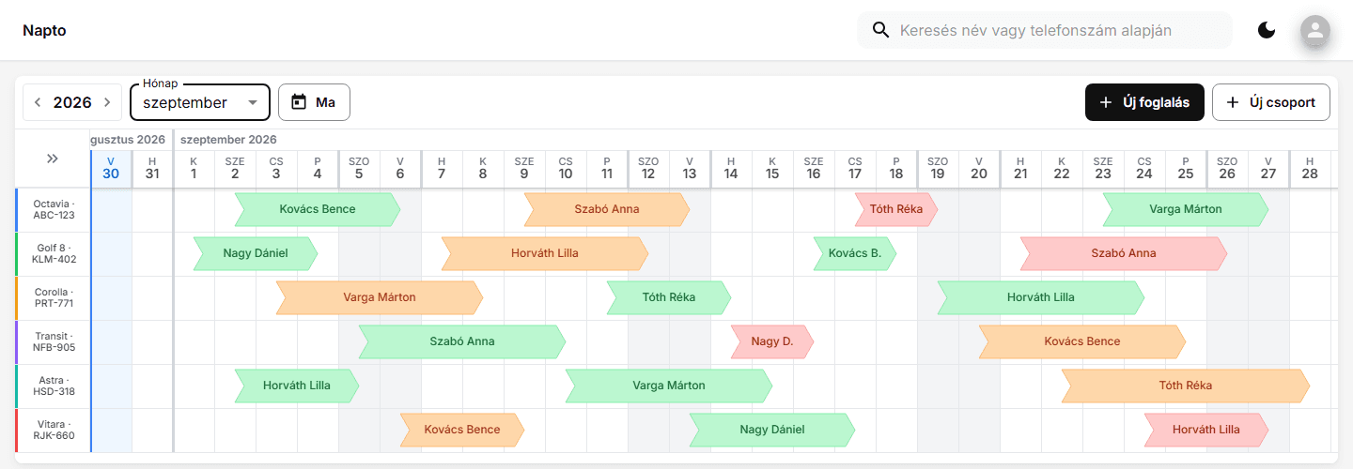Click the search magnifier icon
1353x469 pixels.
880,30
